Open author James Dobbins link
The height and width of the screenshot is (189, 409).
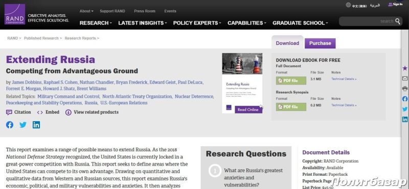pos(27,83)
